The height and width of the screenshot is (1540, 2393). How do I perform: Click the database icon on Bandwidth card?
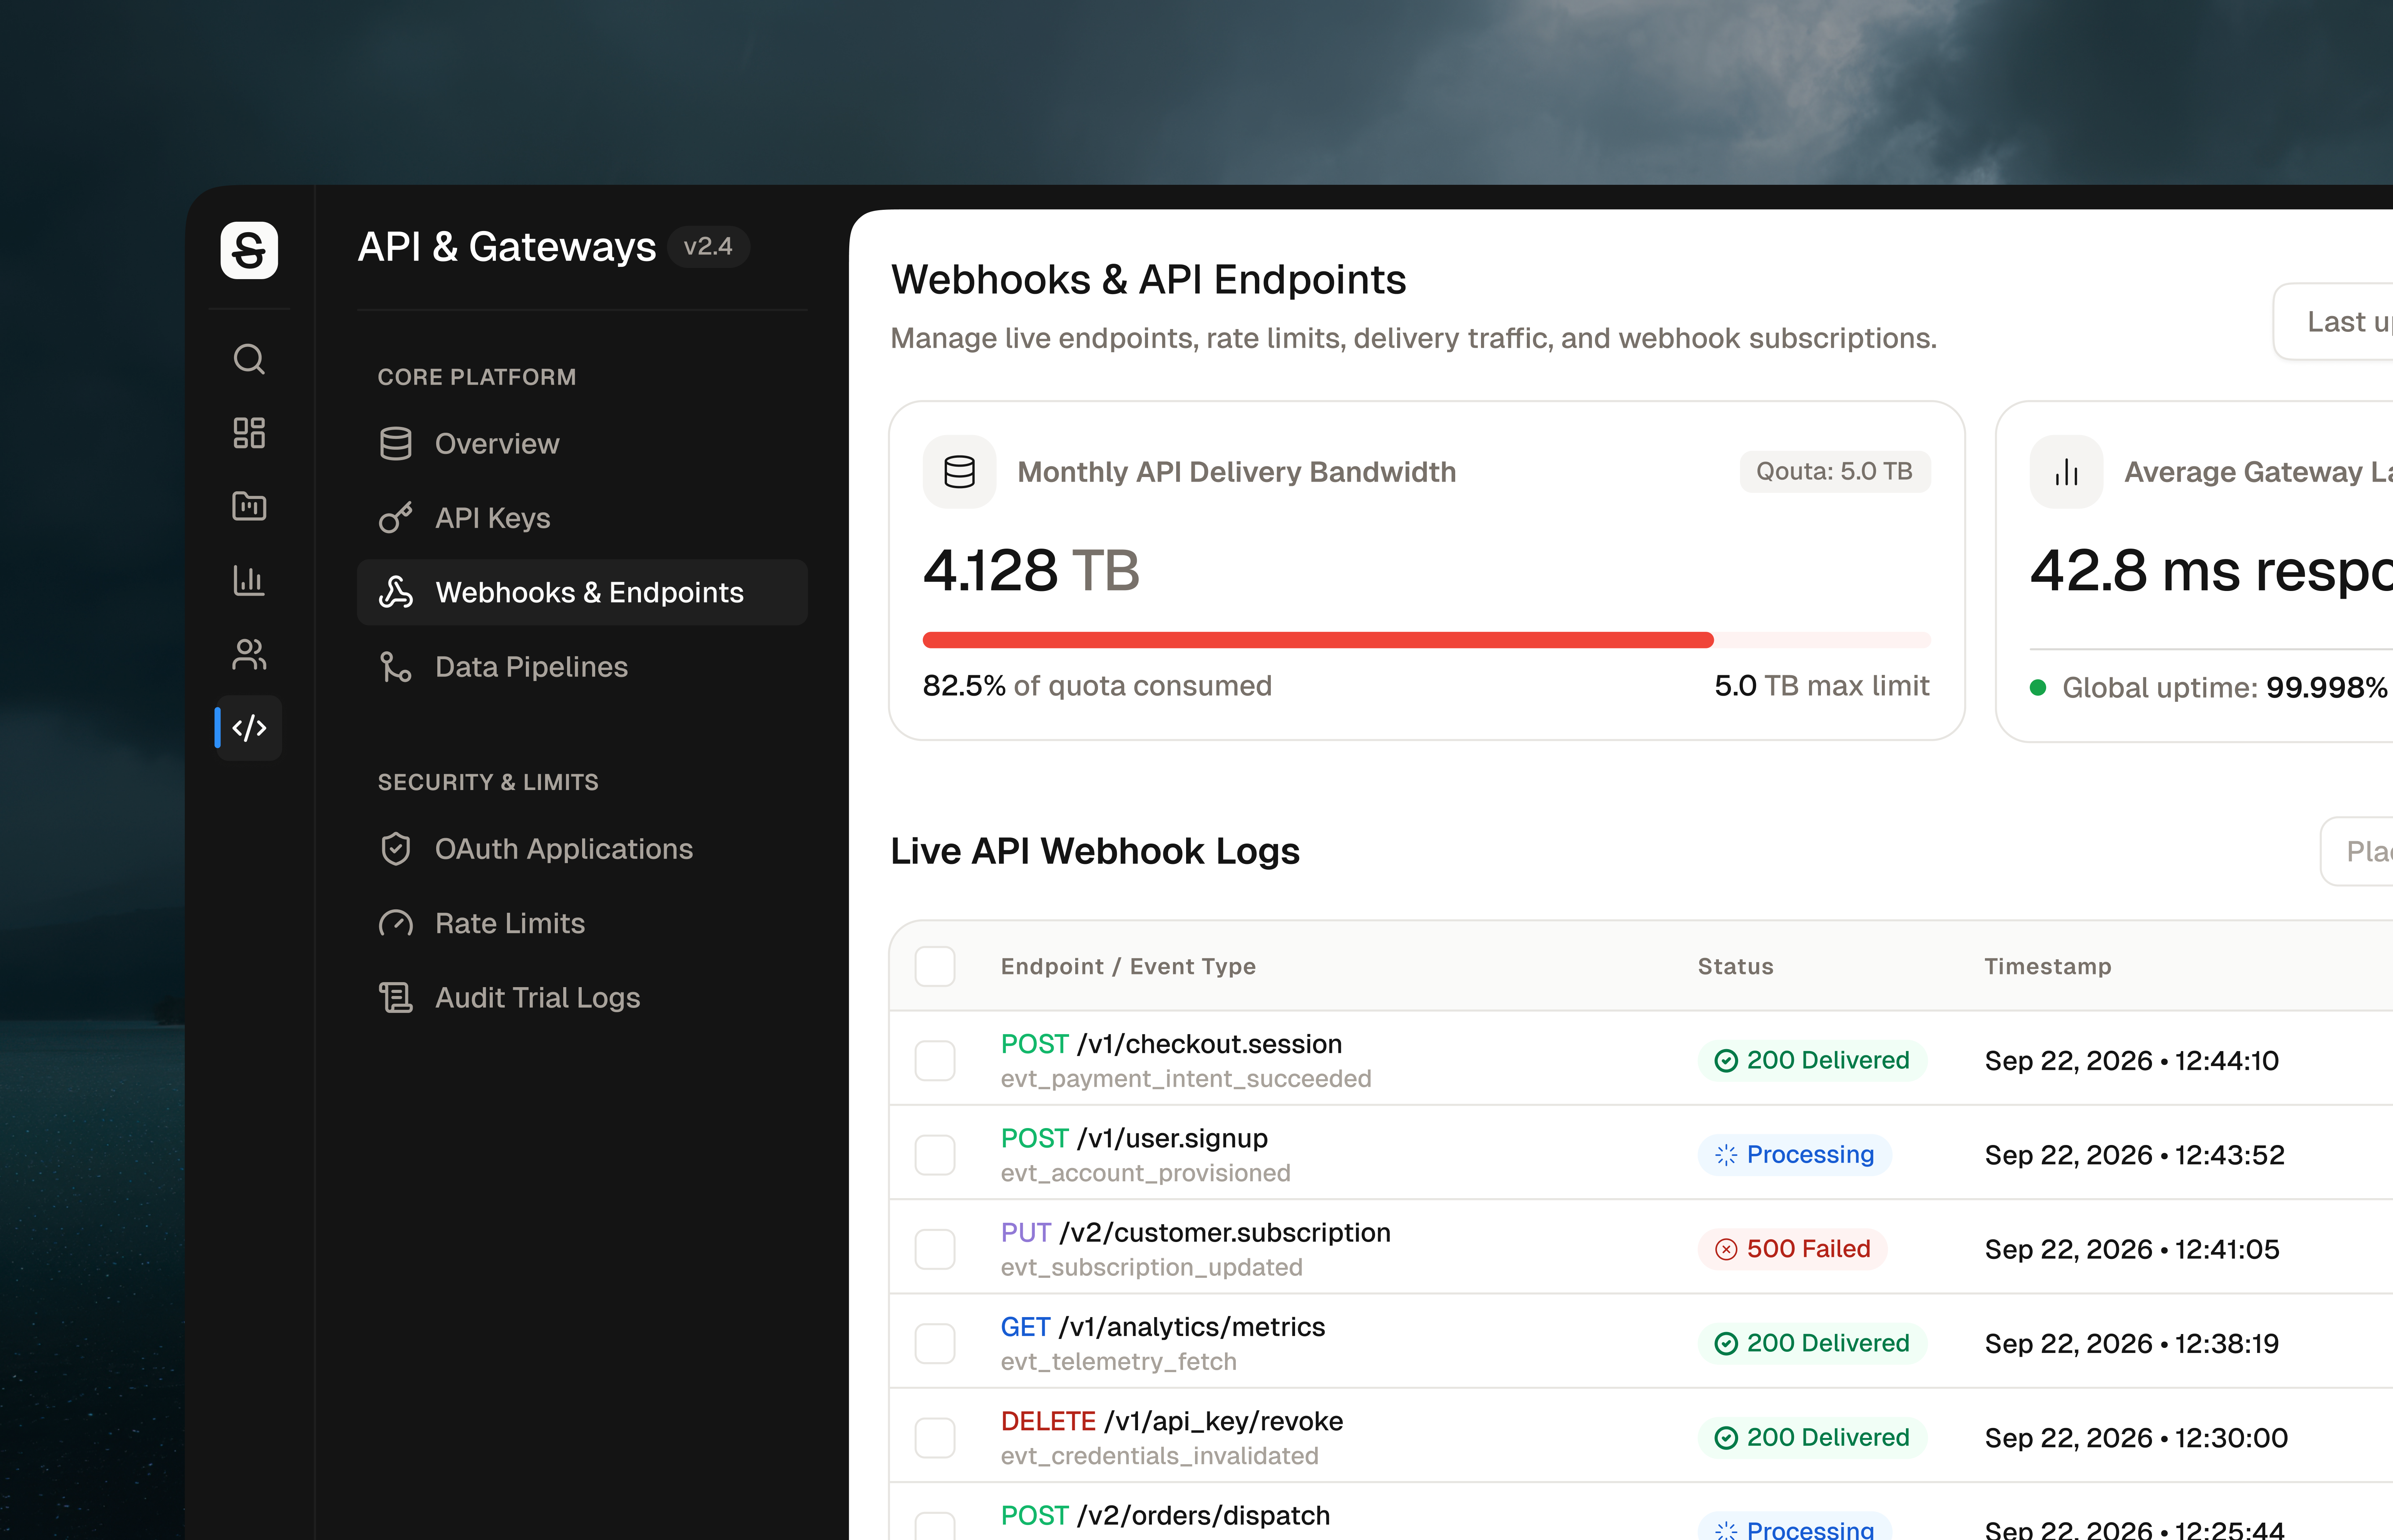[960, 472]
